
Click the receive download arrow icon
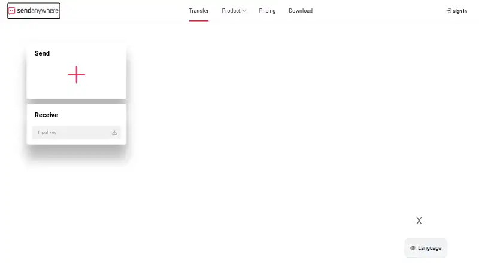[x=114, y=133]
